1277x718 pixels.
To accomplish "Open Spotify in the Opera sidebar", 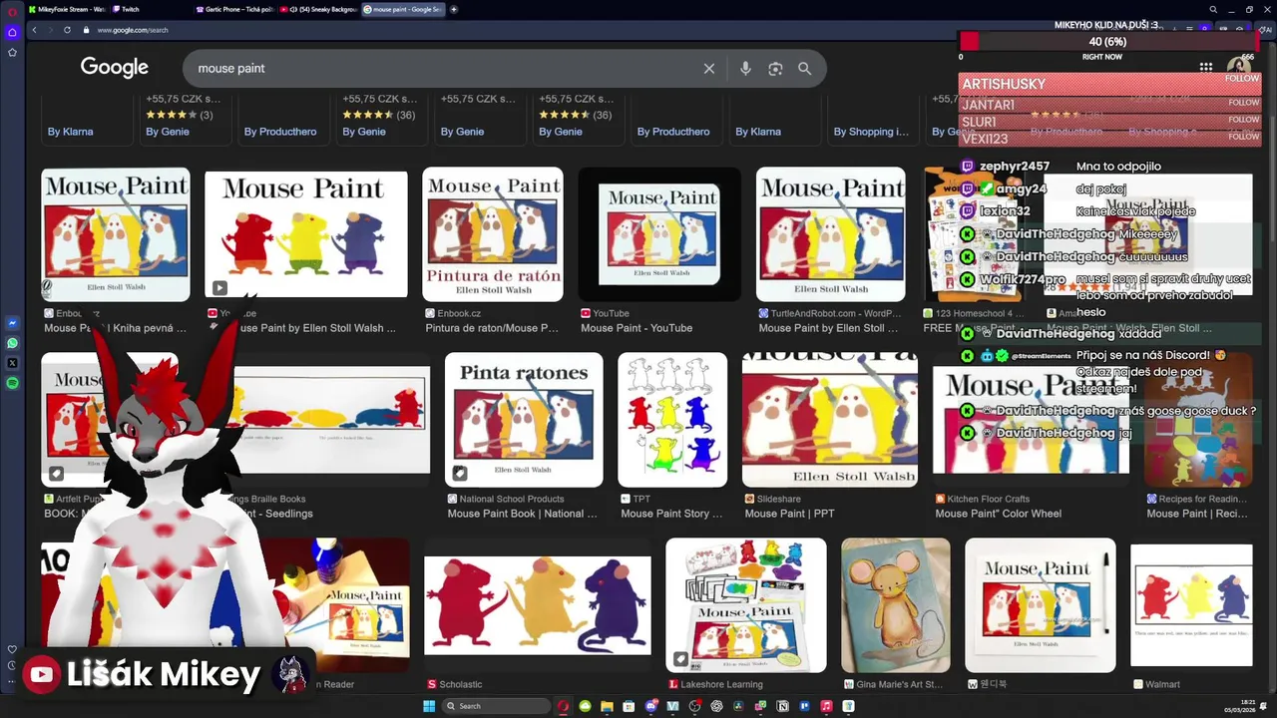I will click(12, 383).
